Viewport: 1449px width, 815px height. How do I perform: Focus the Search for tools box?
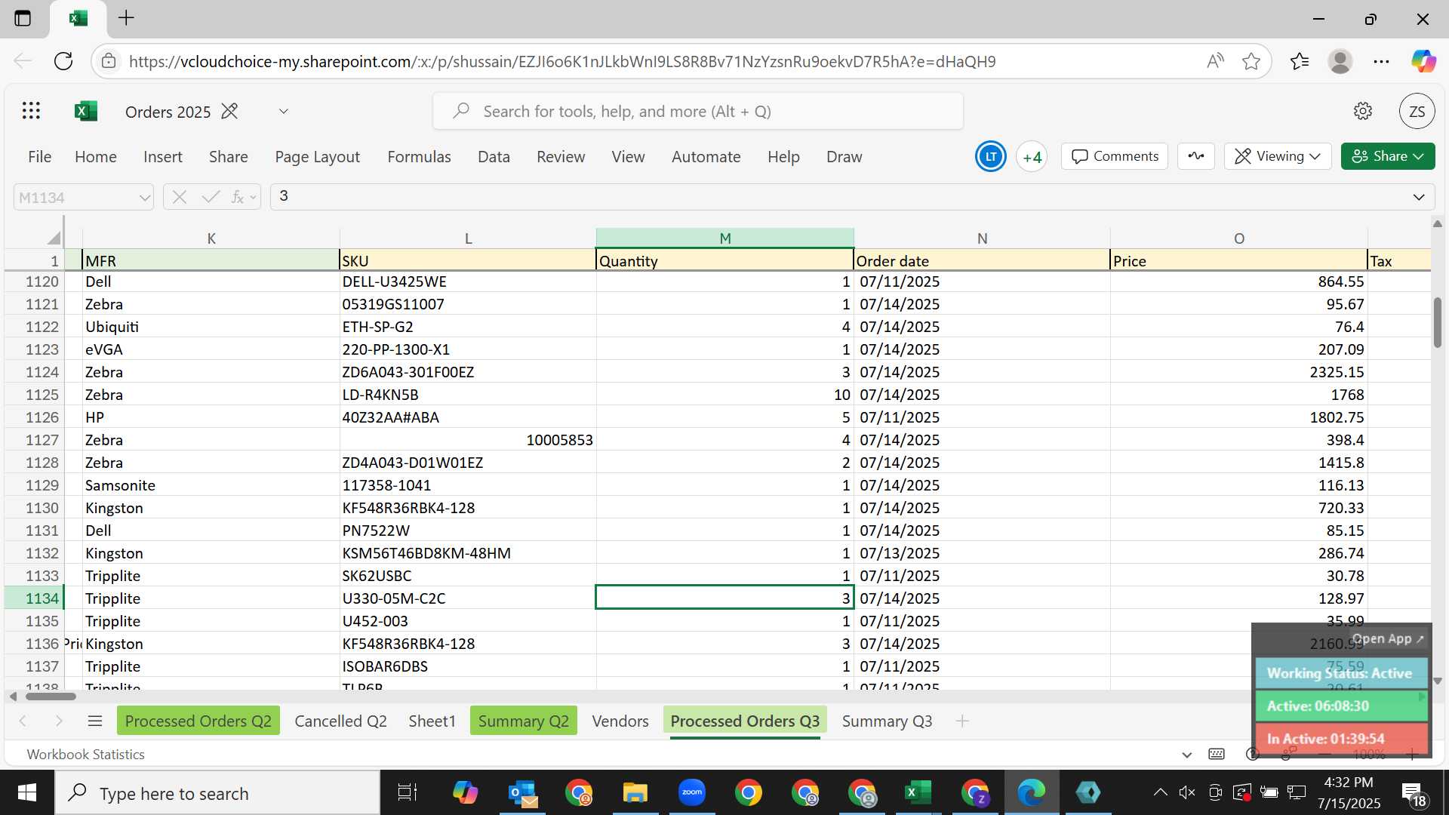coord(698,112)
